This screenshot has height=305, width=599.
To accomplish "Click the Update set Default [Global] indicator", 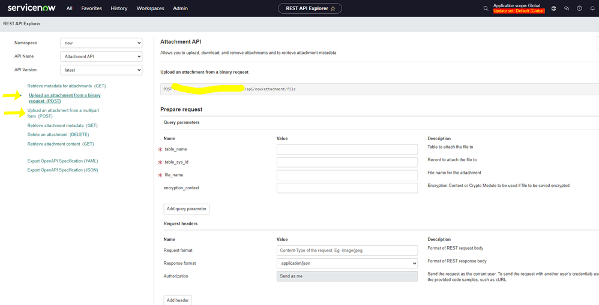I will coord(519,11).
